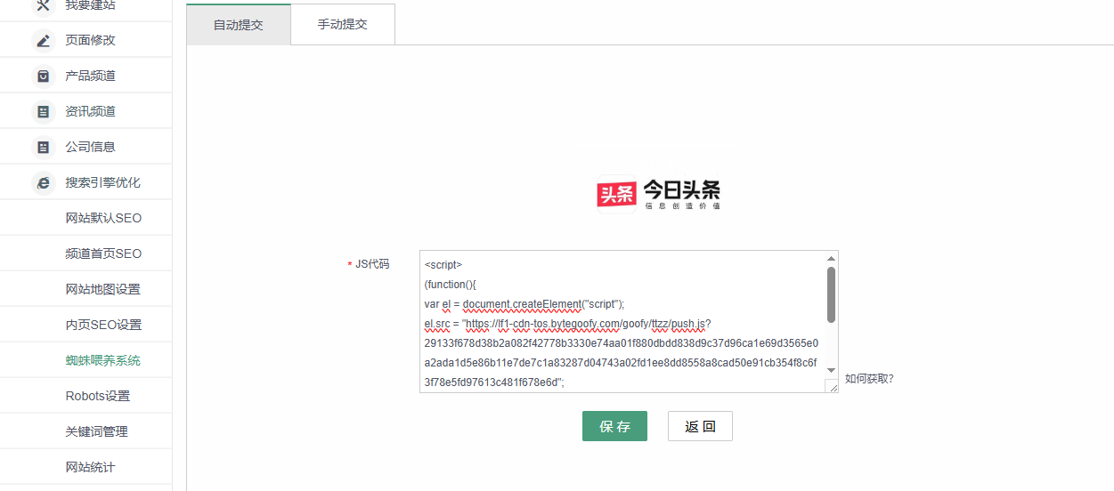Screen dimensions: 1114x491
Task: Open 网站统计
Action: click(x=90, y=467)
